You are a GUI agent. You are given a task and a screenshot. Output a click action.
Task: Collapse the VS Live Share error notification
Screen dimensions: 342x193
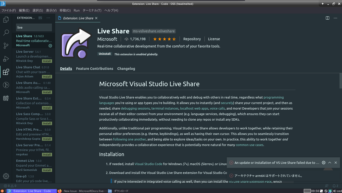coord(330,163)
